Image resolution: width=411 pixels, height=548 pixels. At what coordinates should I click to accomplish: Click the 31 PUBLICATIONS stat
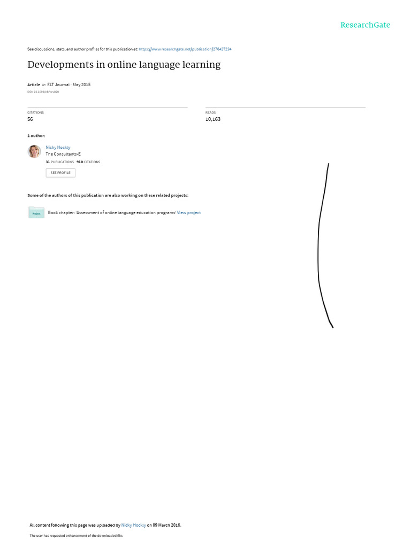[60, 162]
